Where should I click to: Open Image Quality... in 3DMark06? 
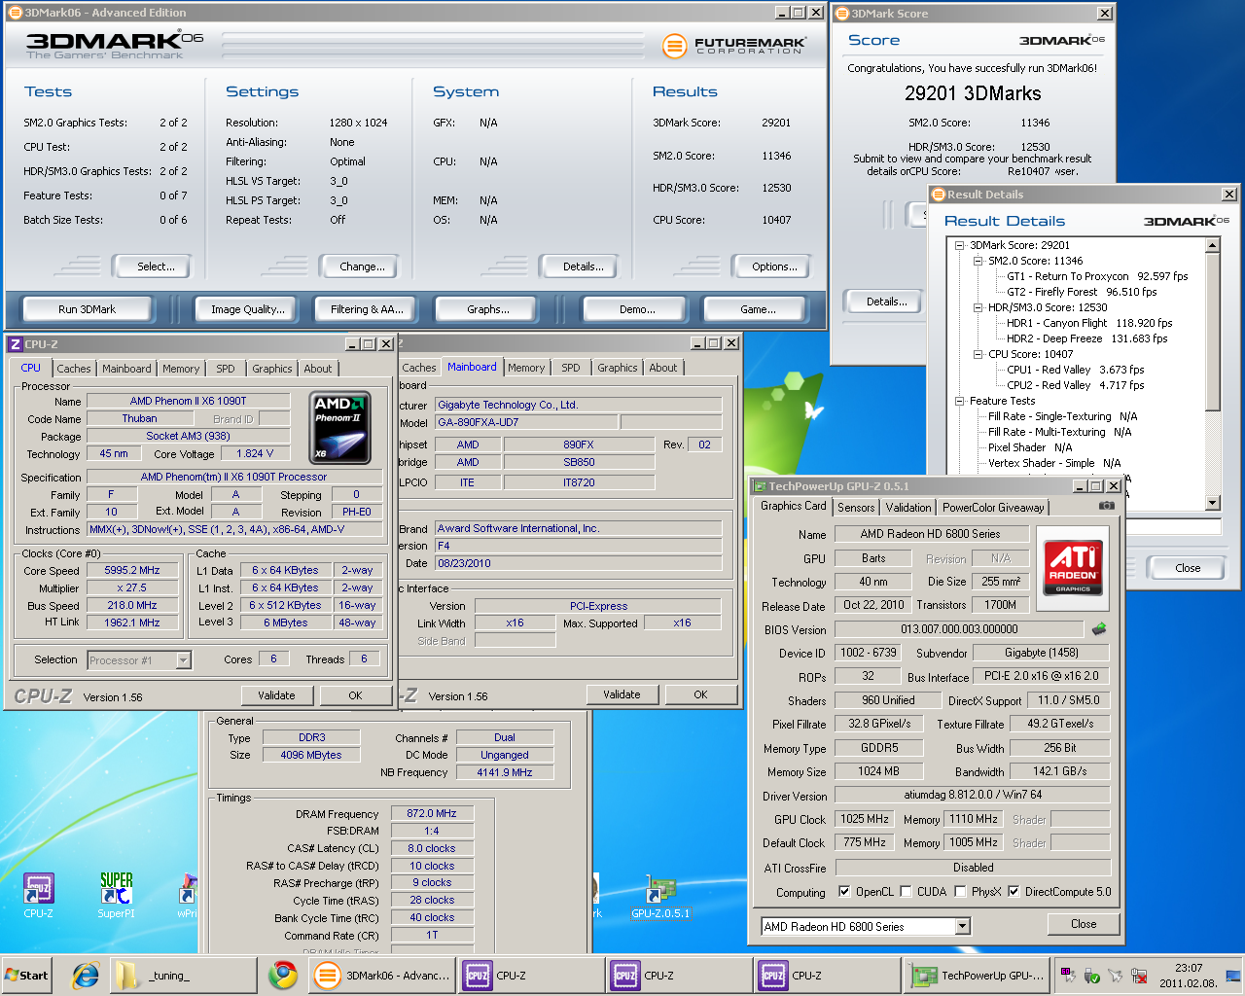(248, 309)
